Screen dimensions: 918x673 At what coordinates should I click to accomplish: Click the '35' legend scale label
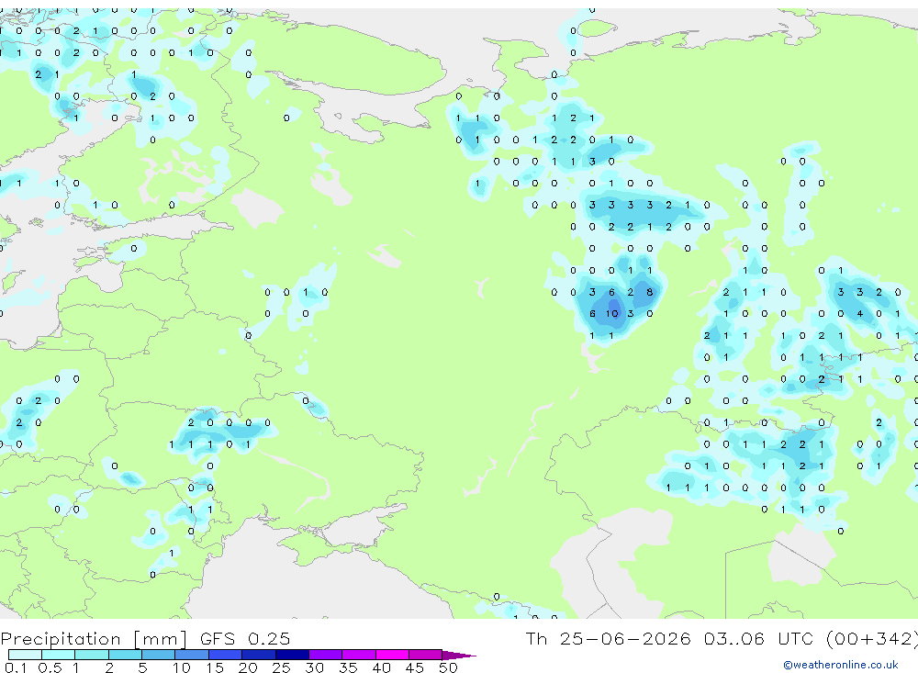(348, 667)
